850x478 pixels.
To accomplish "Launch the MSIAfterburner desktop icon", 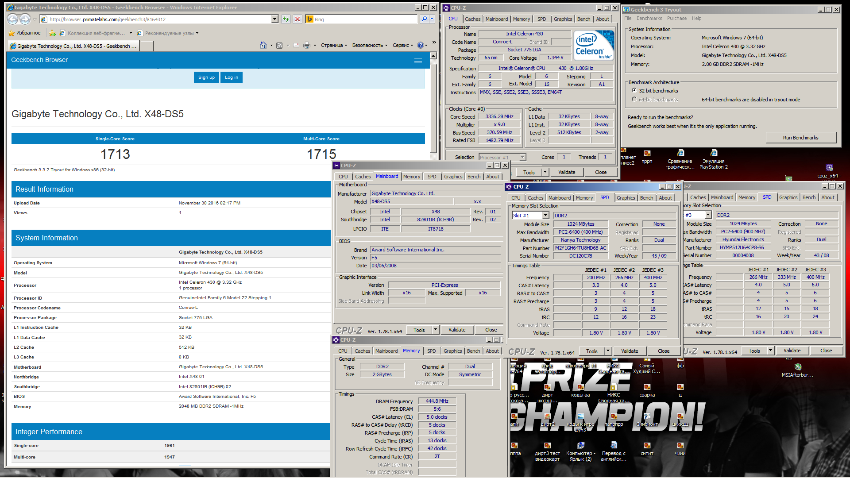I will pyautogui.click(x=798, y=370).
